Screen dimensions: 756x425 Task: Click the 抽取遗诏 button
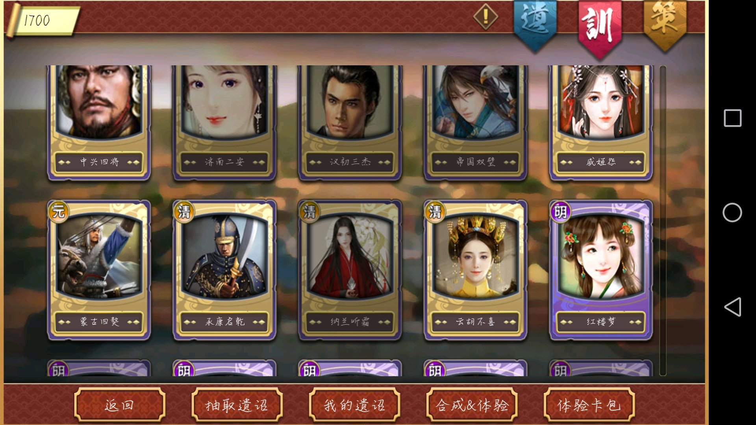pos(237,405)
